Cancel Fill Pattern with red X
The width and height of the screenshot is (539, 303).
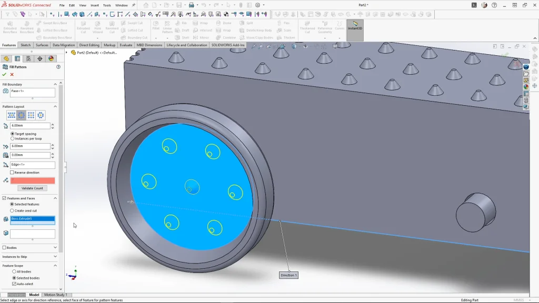coord(12,74)
